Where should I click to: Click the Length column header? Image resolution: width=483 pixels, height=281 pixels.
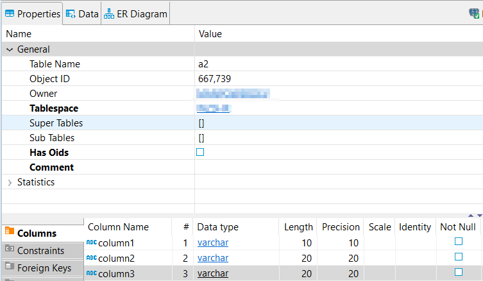point(298,227)
